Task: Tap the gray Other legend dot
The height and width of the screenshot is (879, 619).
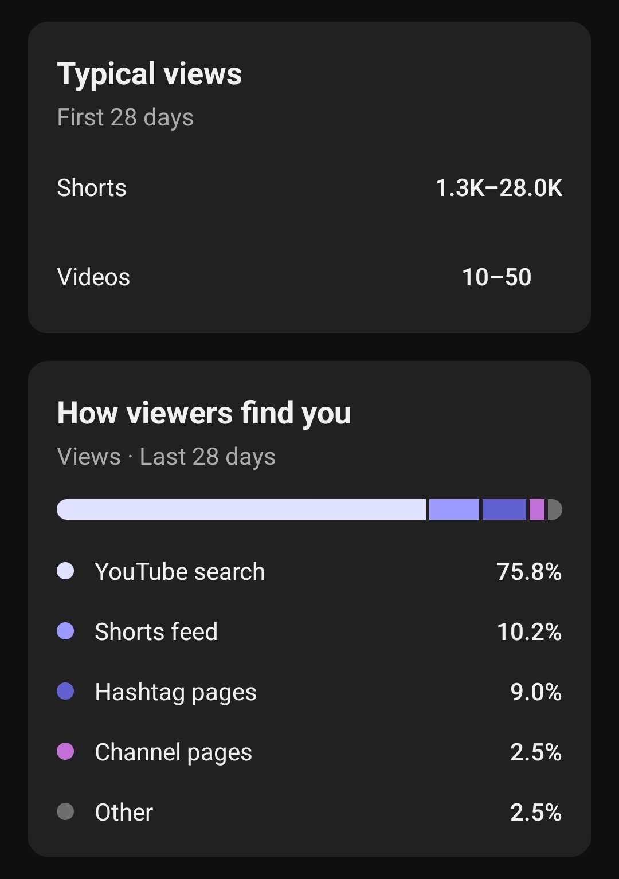Action: pyautogui.click(x=65, y=811)
